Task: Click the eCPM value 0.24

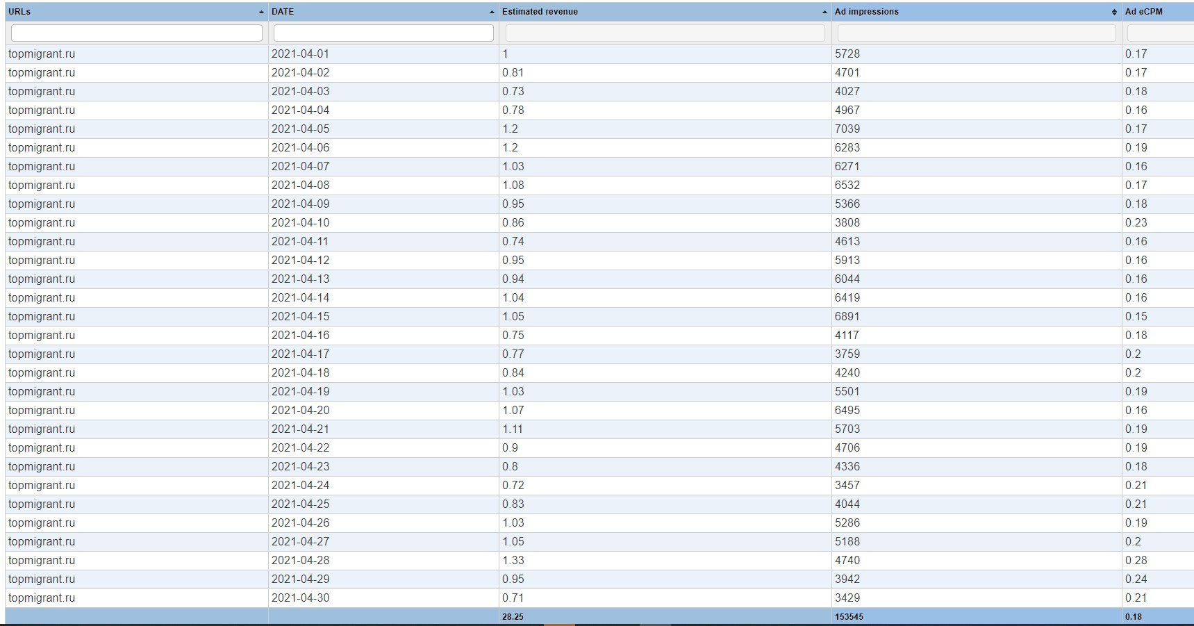Action: pyautogui.click(x=1136, y=579)
